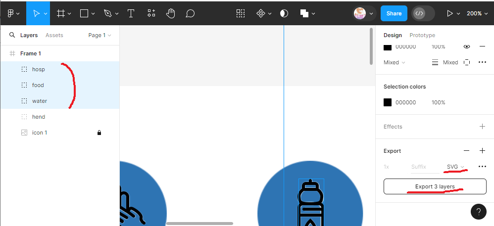Click the Present play icon
This screenshot has width=494, height=226.
pyautogui.click(x=450, y=13)
